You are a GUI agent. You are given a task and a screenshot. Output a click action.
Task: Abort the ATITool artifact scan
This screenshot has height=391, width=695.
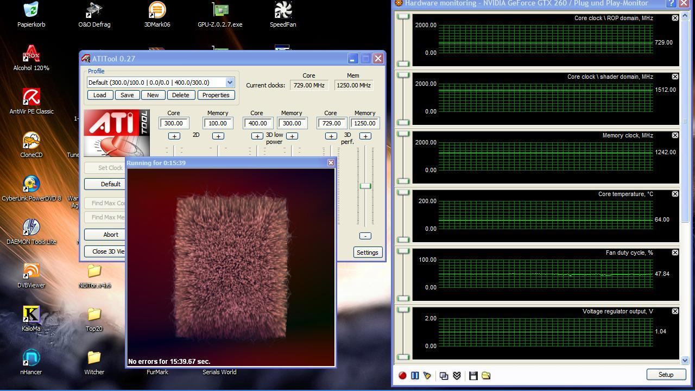(x=105, y=235)
